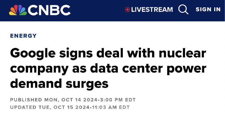Click the CNBC wordmark in header
Screen dimensions: 225x117
click(49, 10)
